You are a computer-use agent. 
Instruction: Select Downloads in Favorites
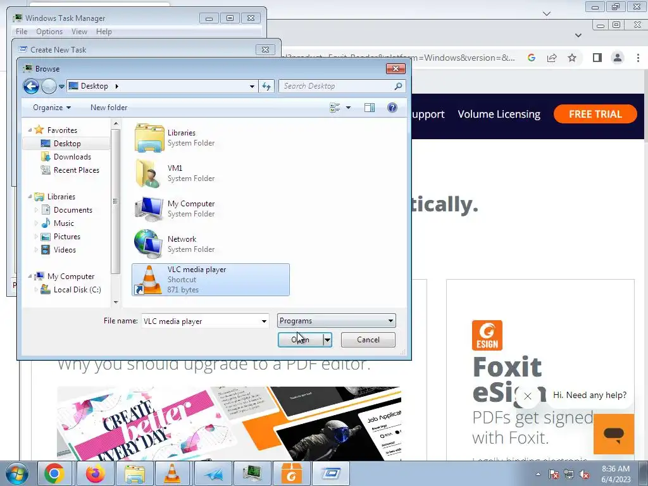71,157
